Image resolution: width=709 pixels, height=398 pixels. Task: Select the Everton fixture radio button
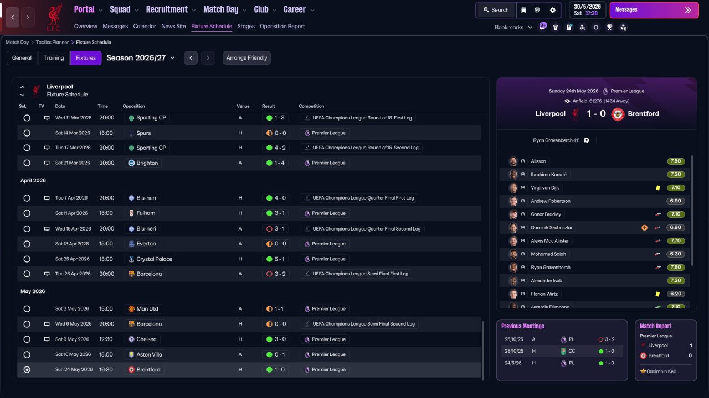[27, 244]
